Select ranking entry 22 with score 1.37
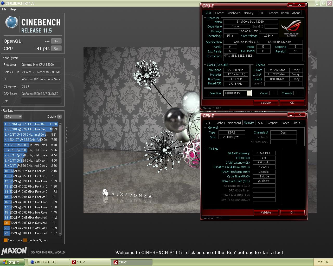Screen dimensions: 333x266 point(31,233)
